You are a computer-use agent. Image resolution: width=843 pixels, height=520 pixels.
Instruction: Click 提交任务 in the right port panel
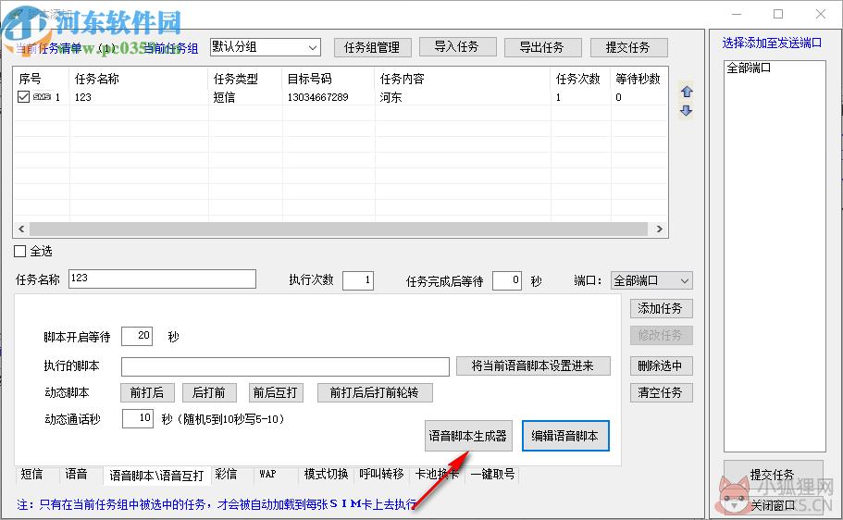pos(772,475)
